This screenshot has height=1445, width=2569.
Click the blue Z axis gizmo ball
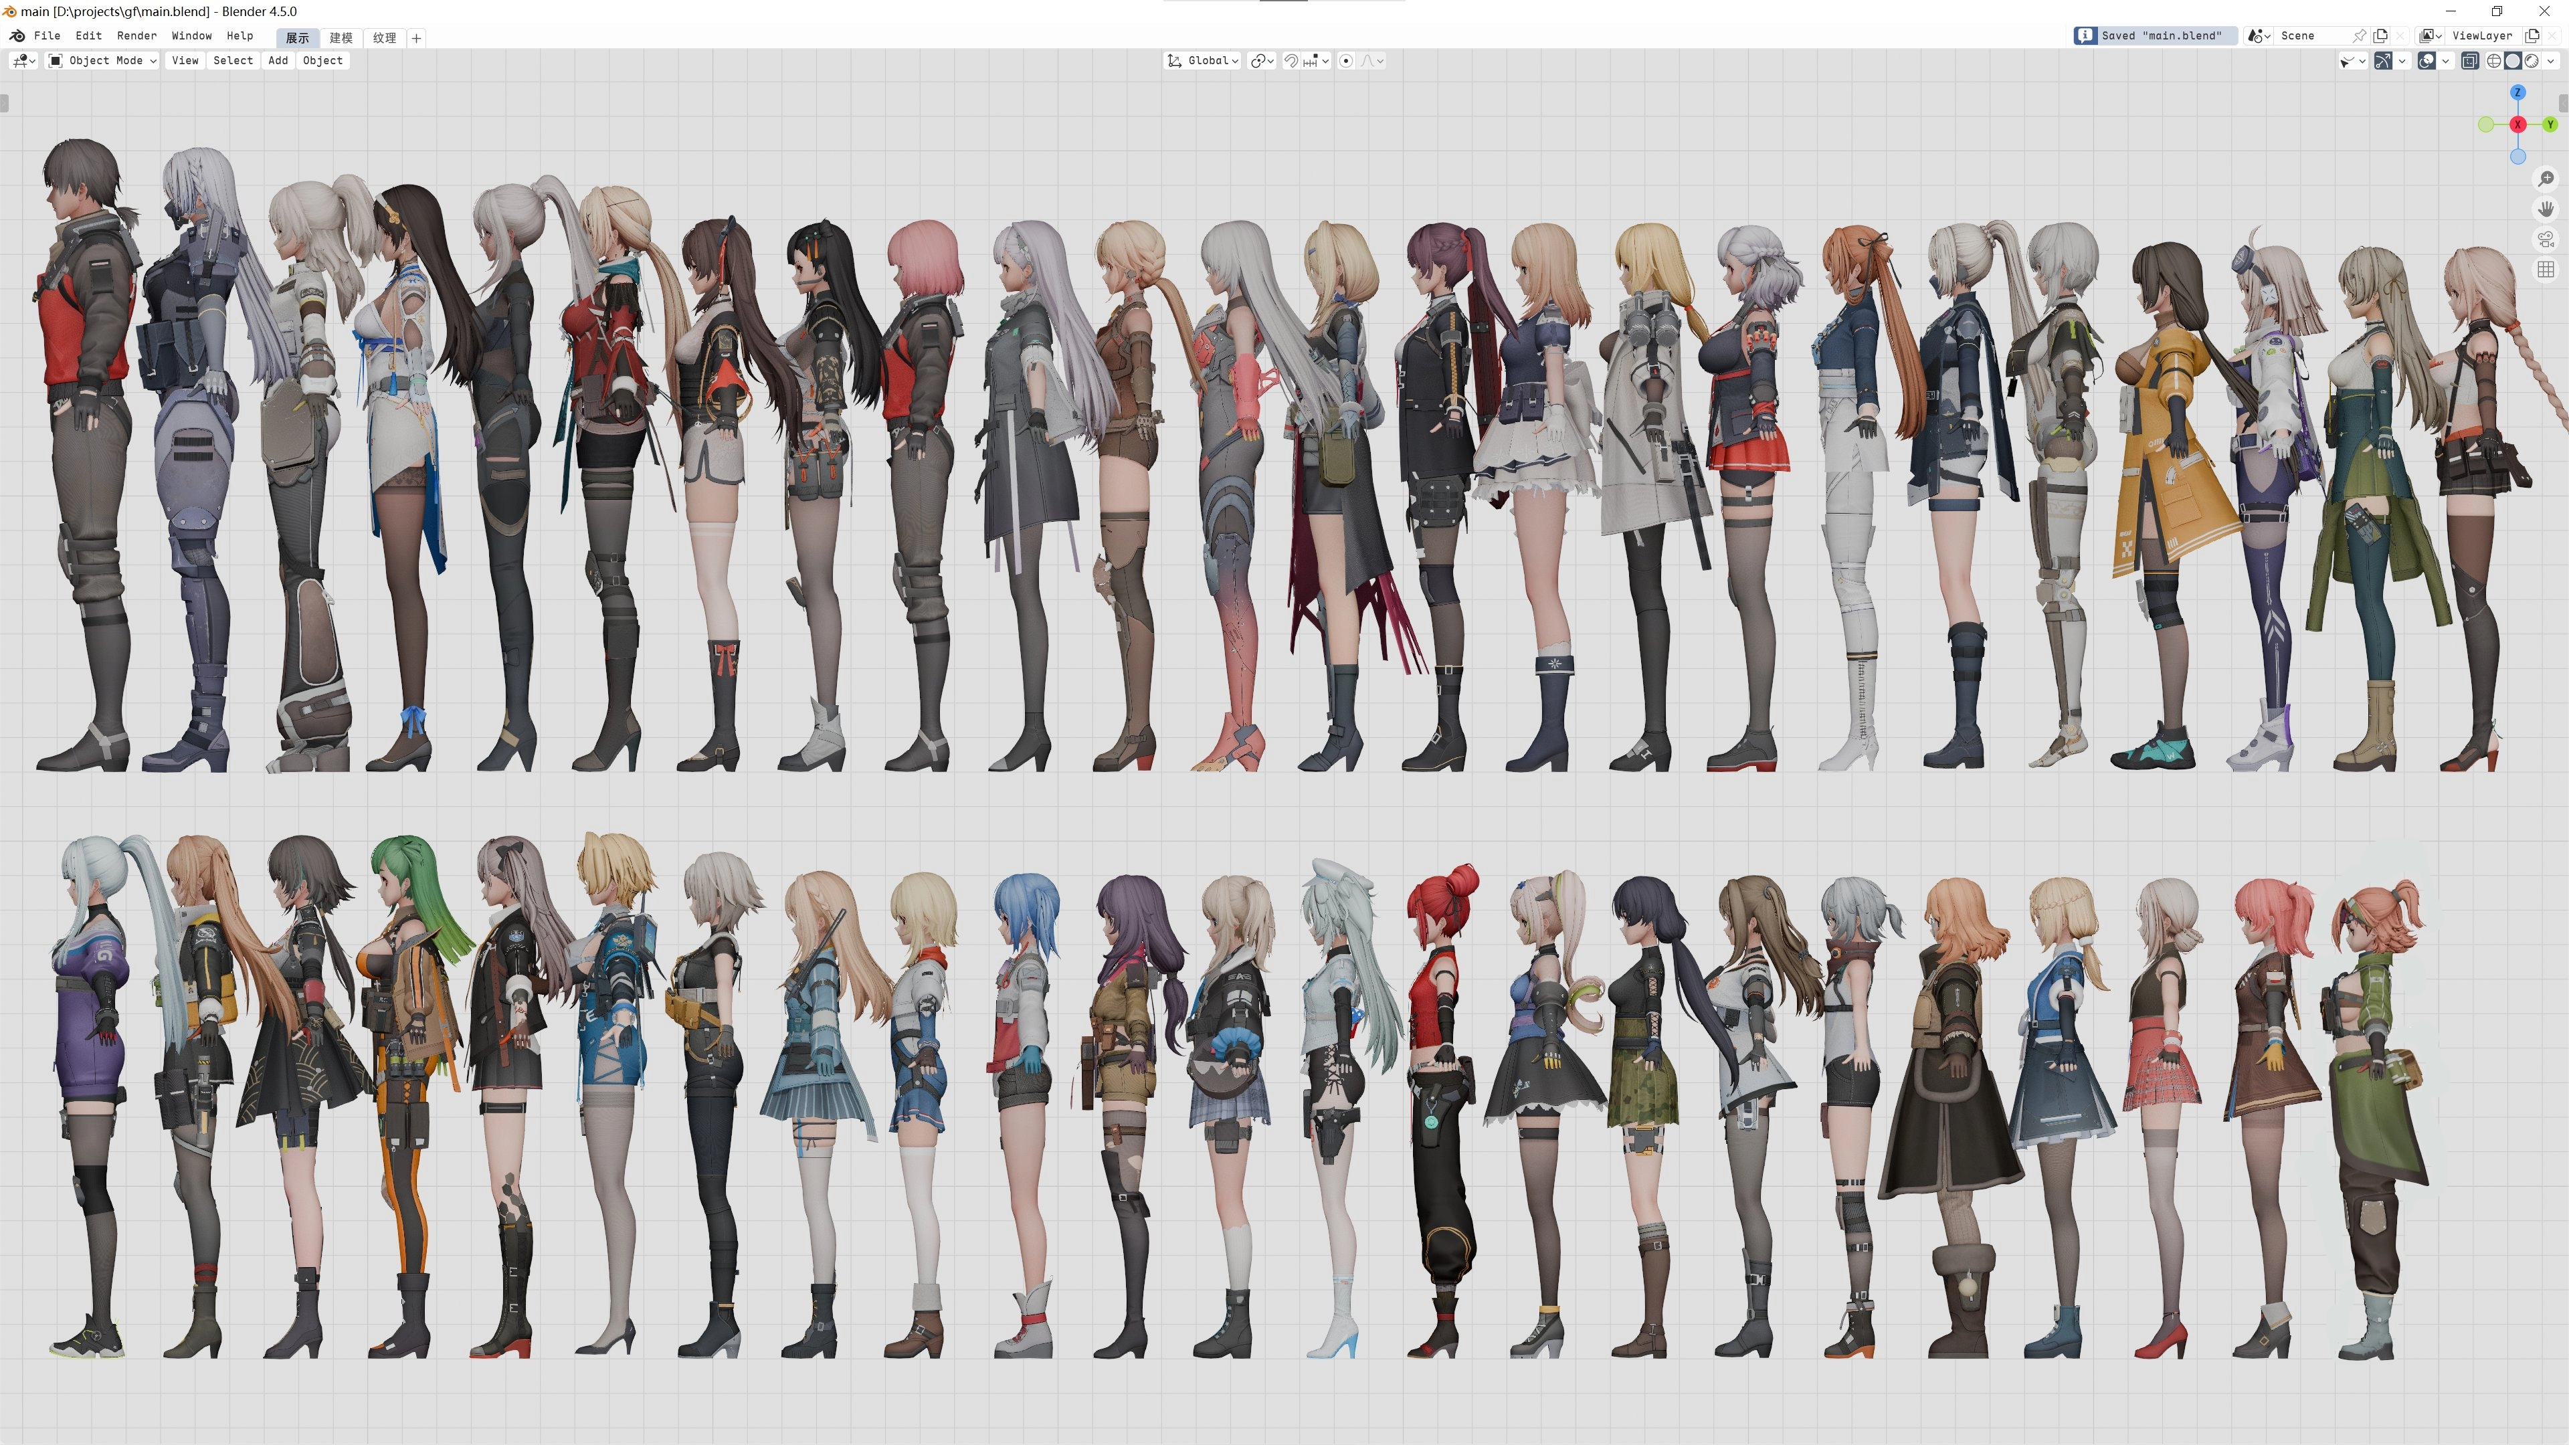[2518, 93]
